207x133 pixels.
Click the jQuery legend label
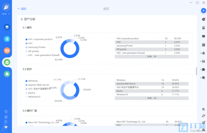coord(32,93)
